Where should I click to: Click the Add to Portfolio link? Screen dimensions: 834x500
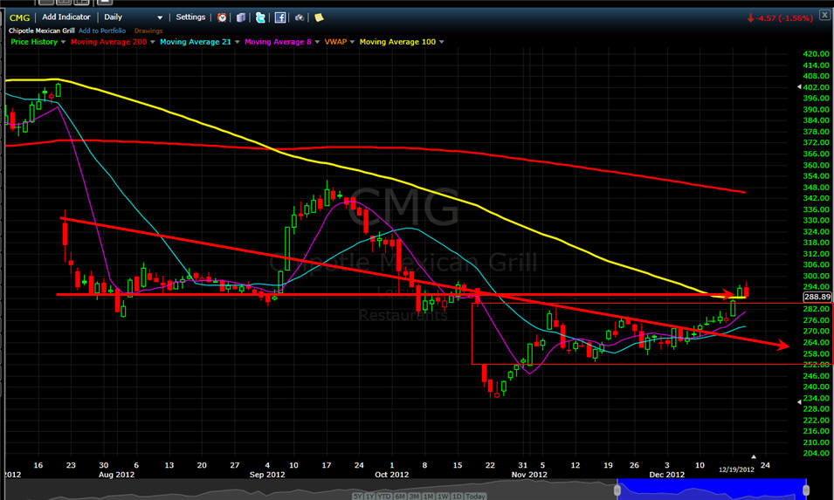click(x=103, y=30)
